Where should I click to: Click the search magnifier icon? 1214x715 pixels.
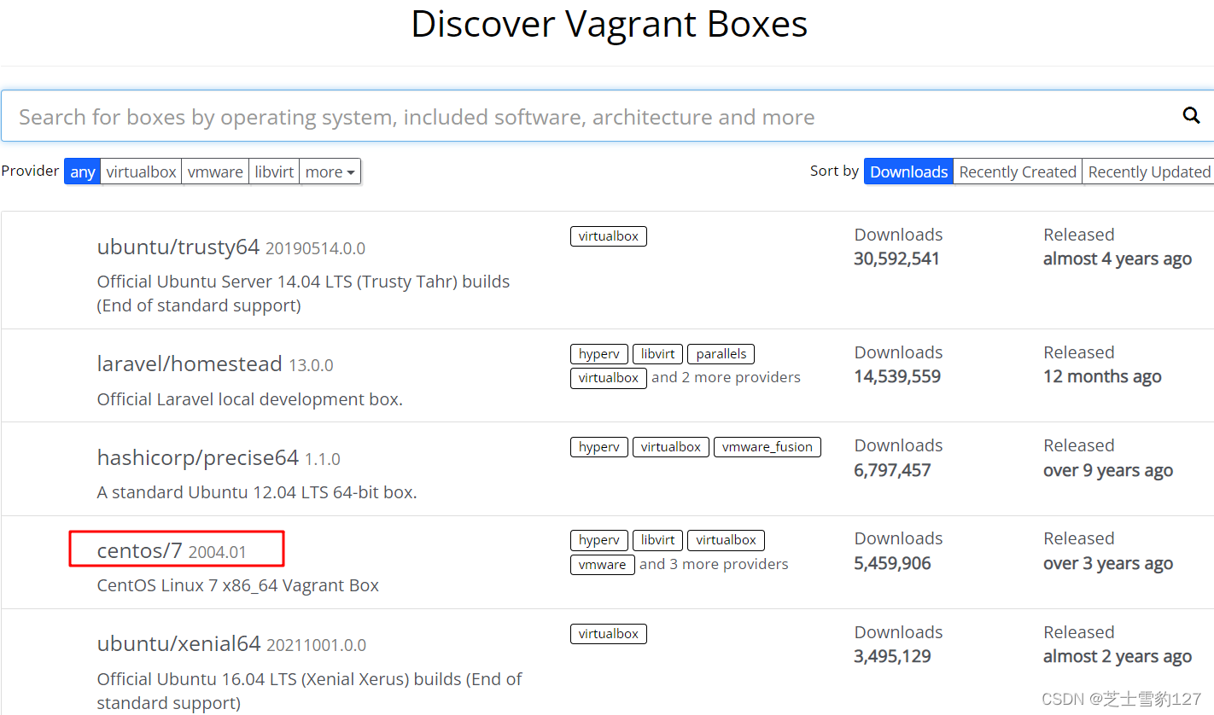tap(1191, 115)
